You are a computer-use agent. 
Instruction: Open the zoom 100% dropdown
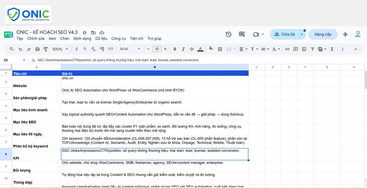(60, 49)
